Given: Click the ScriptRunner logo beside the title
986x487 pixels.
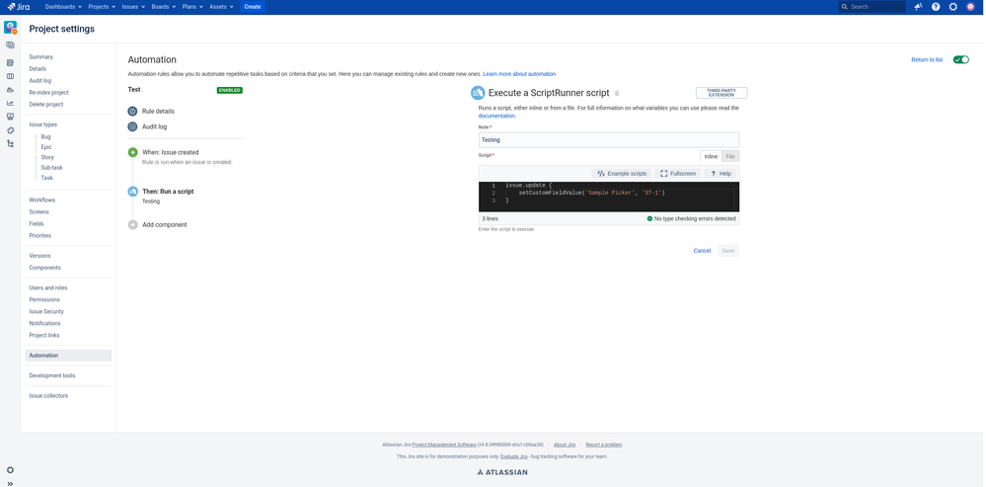Looking at the screenshot, I should (478, 93).
